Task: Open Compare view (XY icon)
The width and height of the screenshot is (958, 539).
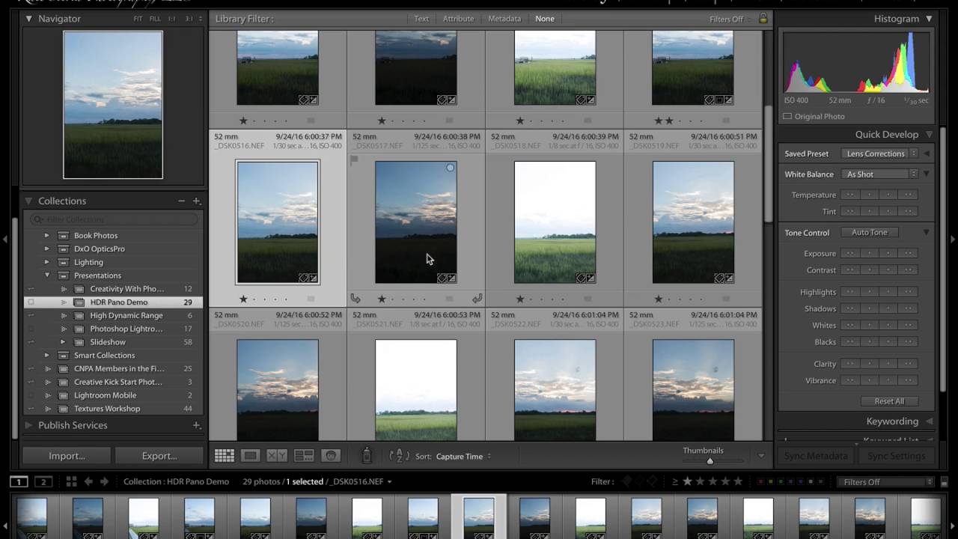Action: [x=277, y=456]
